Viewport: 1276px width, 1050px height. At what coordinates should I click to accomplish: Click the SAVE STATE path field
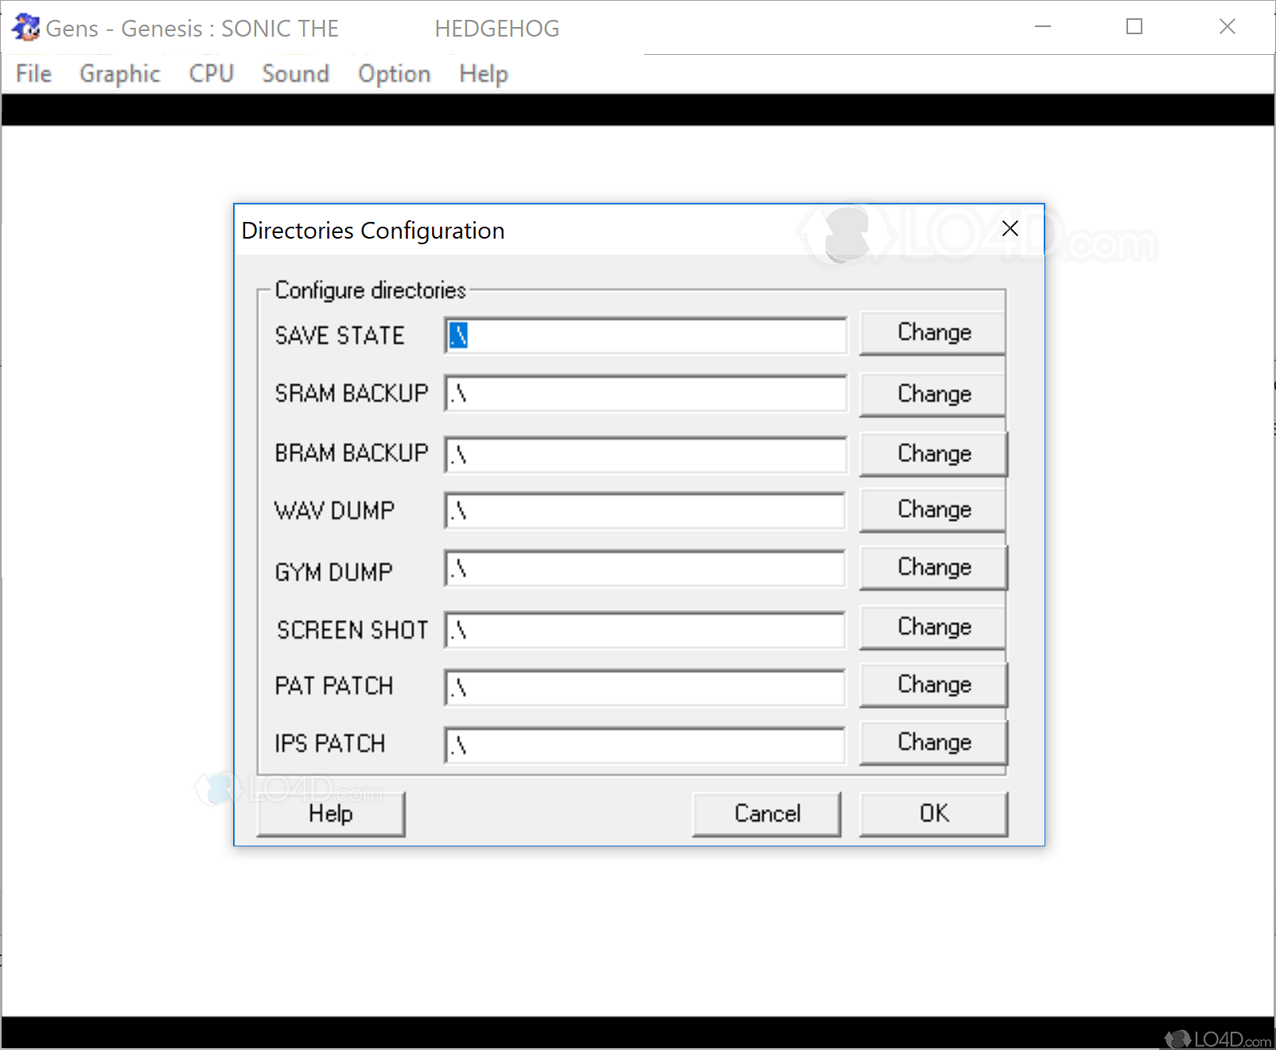(x=645, y=336)
